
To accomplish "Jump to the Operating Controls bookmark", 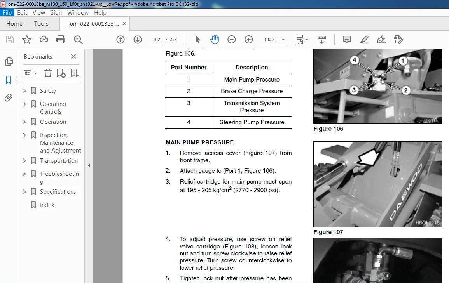I will click(x=53, y=108).
